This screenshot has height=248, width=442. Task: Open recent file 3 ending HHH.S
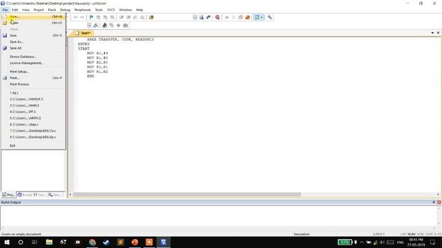pos(33,105)
